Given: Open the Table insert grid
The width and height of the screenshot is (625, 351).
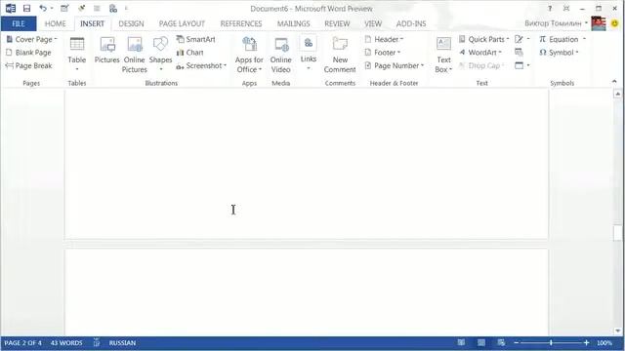Looking at the screenshot, I should [77, 55].
